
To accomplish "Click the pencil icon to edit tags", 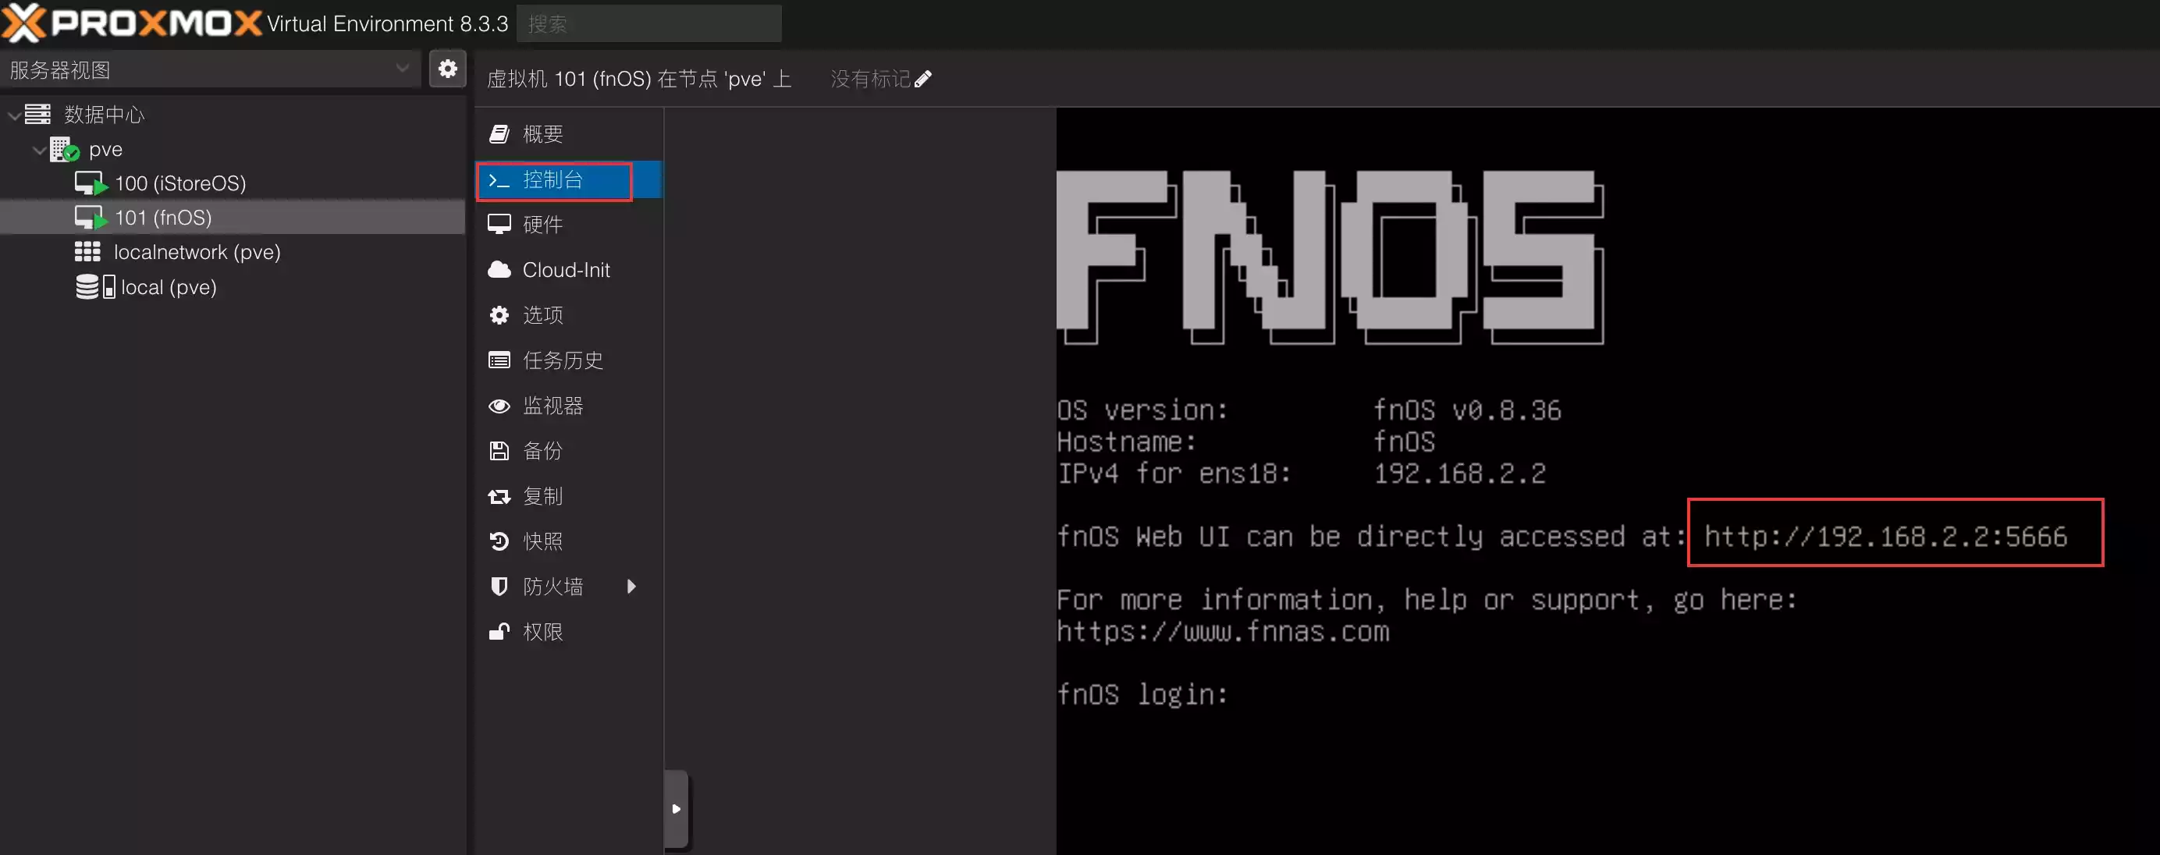I will tap(923, 79).
